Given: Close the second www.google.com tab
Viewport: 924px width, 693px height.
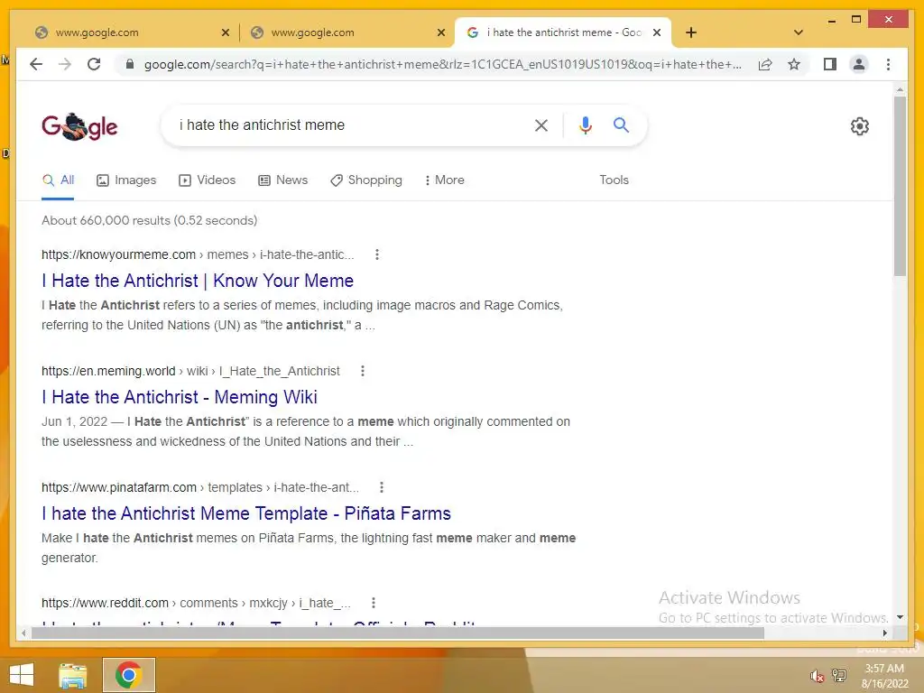Looking at the screenshot, I should point(440,33).
